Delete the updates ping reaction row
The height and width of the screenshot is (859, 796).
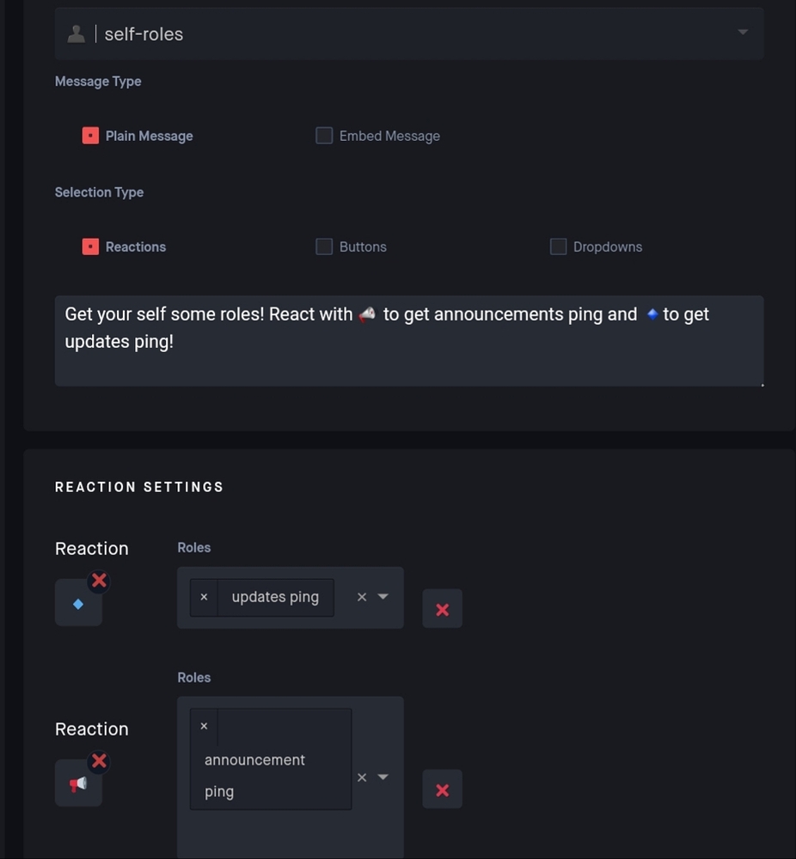(x=442, y=609)
